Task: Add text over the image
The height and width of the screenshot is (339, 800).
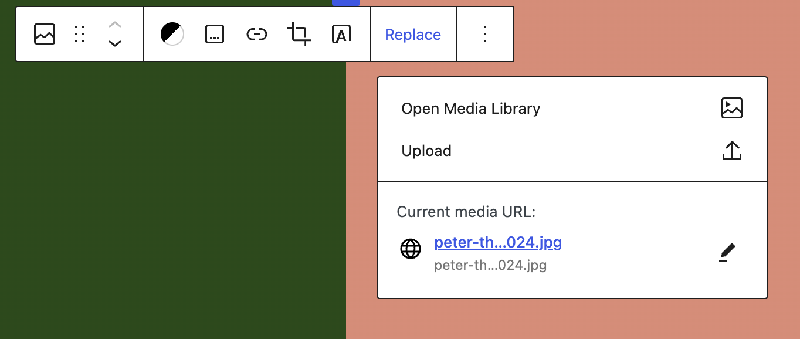Action: (x=341, y=34)
